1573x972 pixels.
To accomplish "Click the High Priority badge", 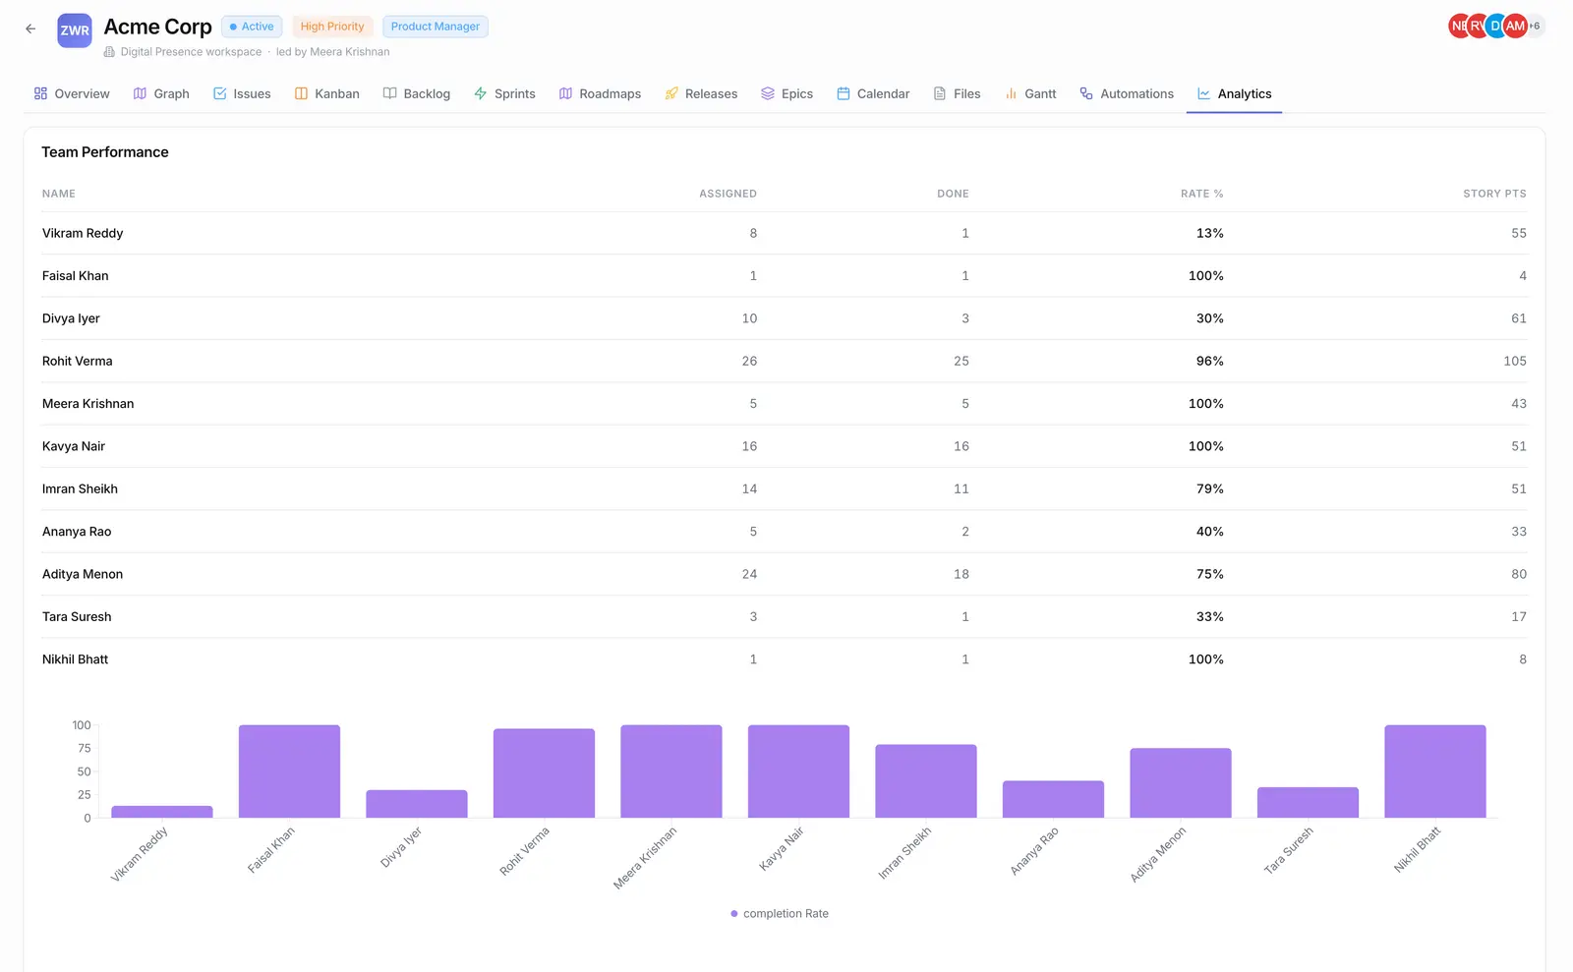I will (332, 27).
